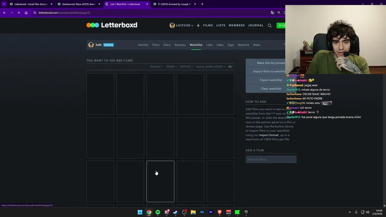Open the FILMS nav menu
Screen dimensions: 386x217
208,25
